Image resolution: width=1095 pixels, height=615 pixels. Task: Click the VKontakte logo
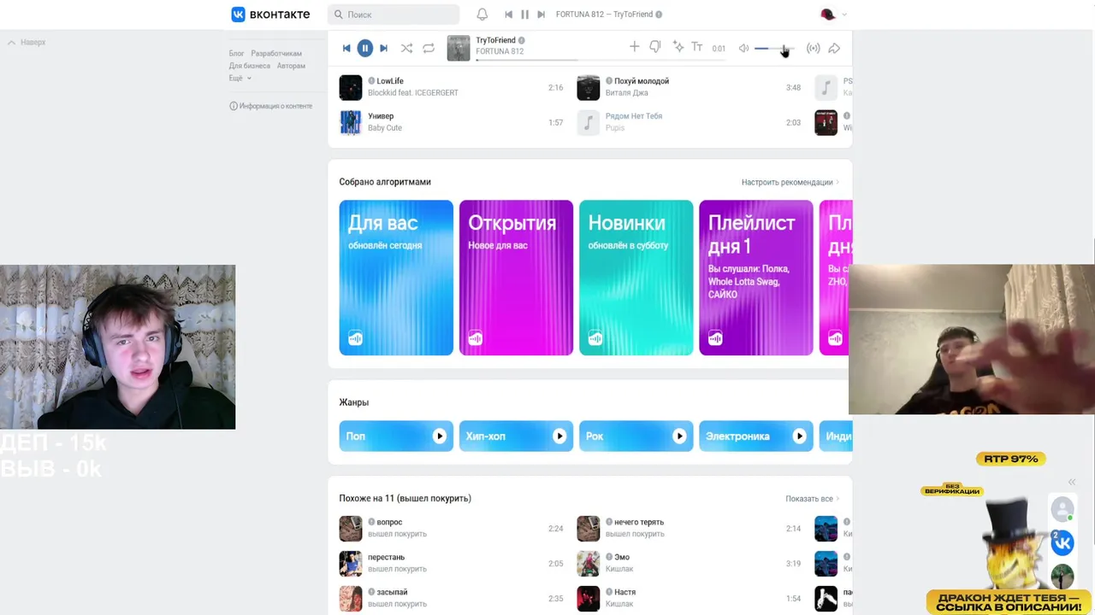click(270, 15)
